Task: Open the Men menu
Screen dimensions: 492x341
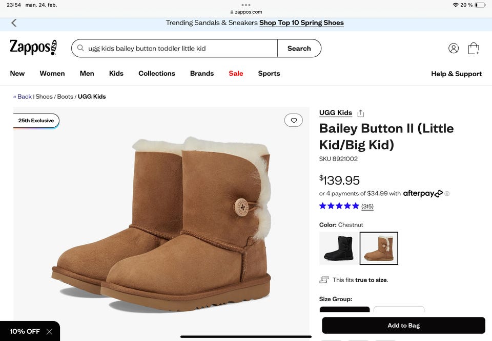Action: pos(87,73)
